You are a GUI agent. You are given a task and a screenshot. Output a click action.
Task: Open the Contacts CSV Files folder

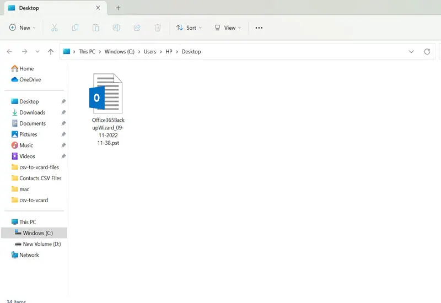(x=40, y=178)
